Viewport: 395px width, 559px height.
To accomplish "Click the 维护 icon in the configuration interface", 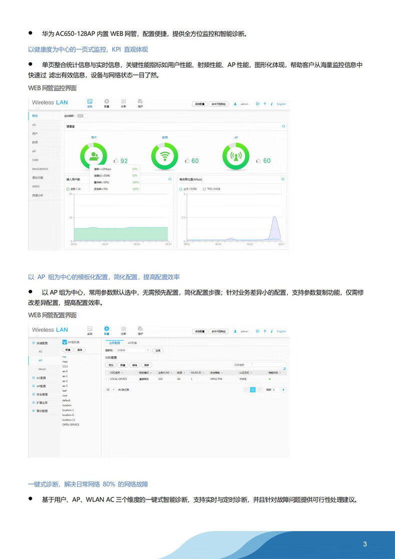I will (140, 329).
